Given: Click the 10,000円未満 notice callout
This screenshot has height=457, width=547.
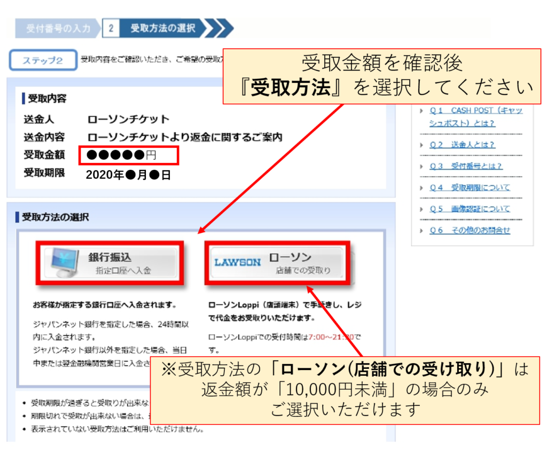Looking at the screenshot, I should pos(345,390).
